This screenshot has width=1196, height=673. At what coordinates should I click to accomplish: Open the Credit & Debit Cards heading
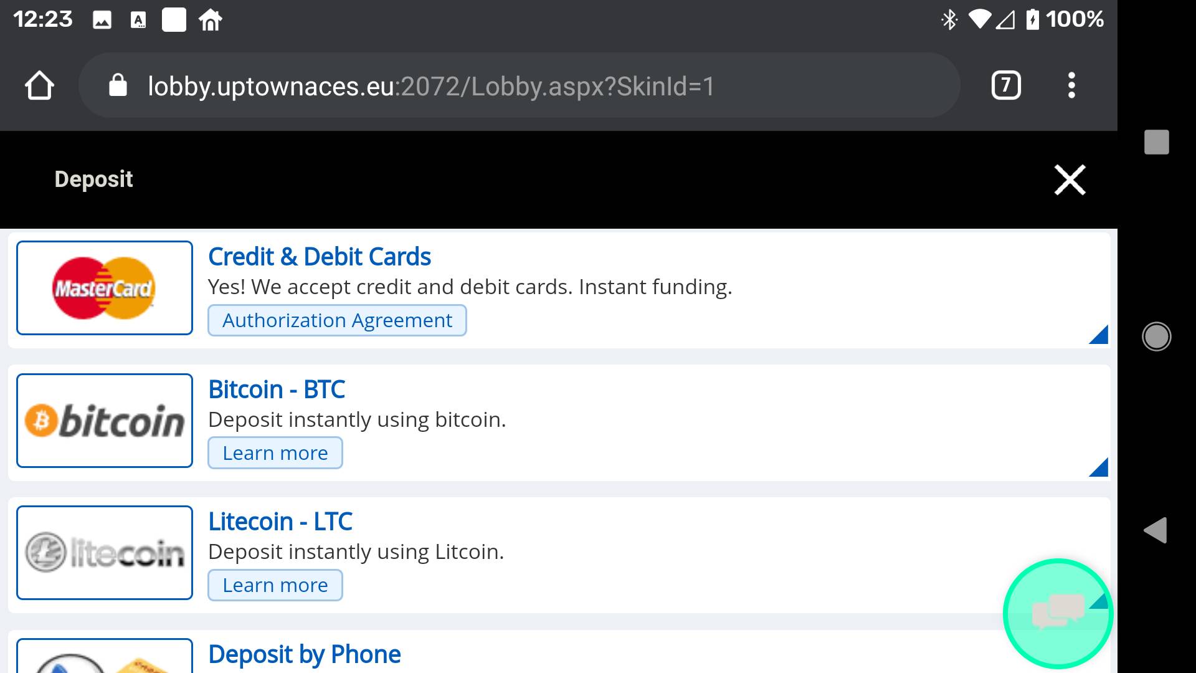320,257
